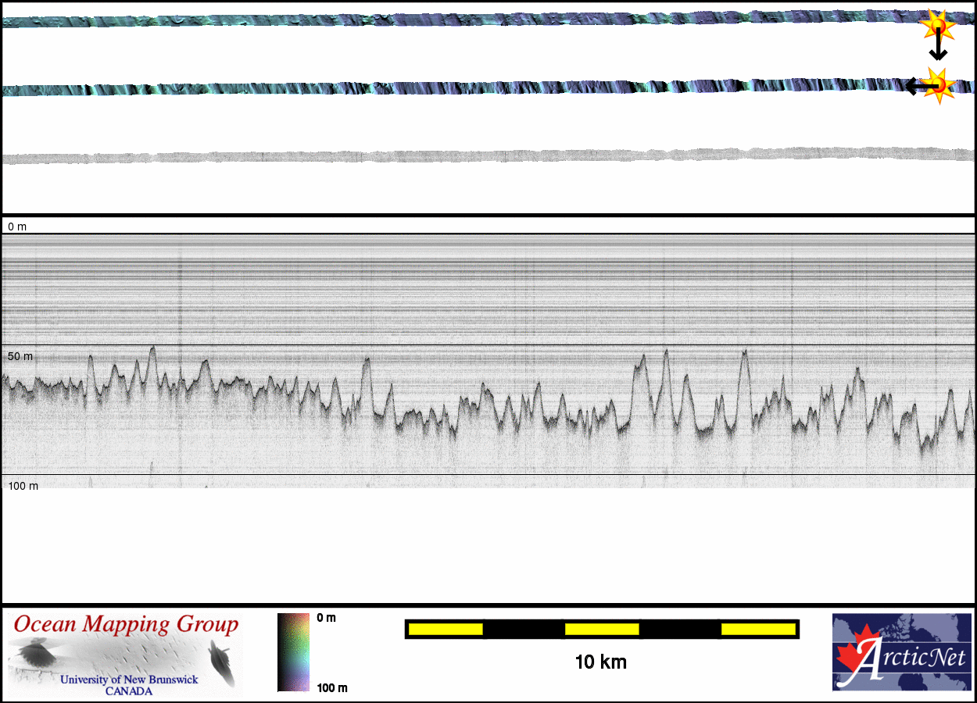The image size is (977, 703).
Task: Select the top colored bathymetry strip
Action: click(469, 20)
